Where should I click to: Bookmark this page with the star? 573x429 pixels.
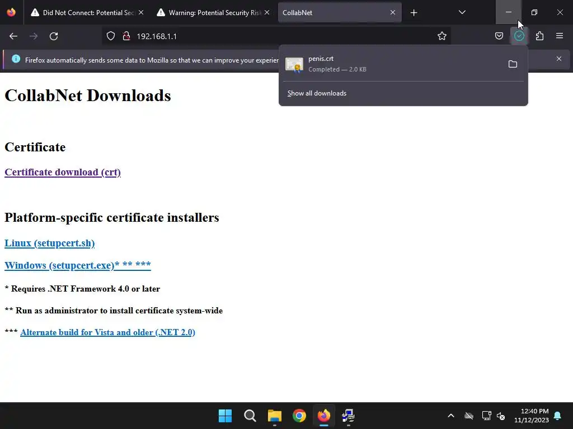[x=442, y=36]
